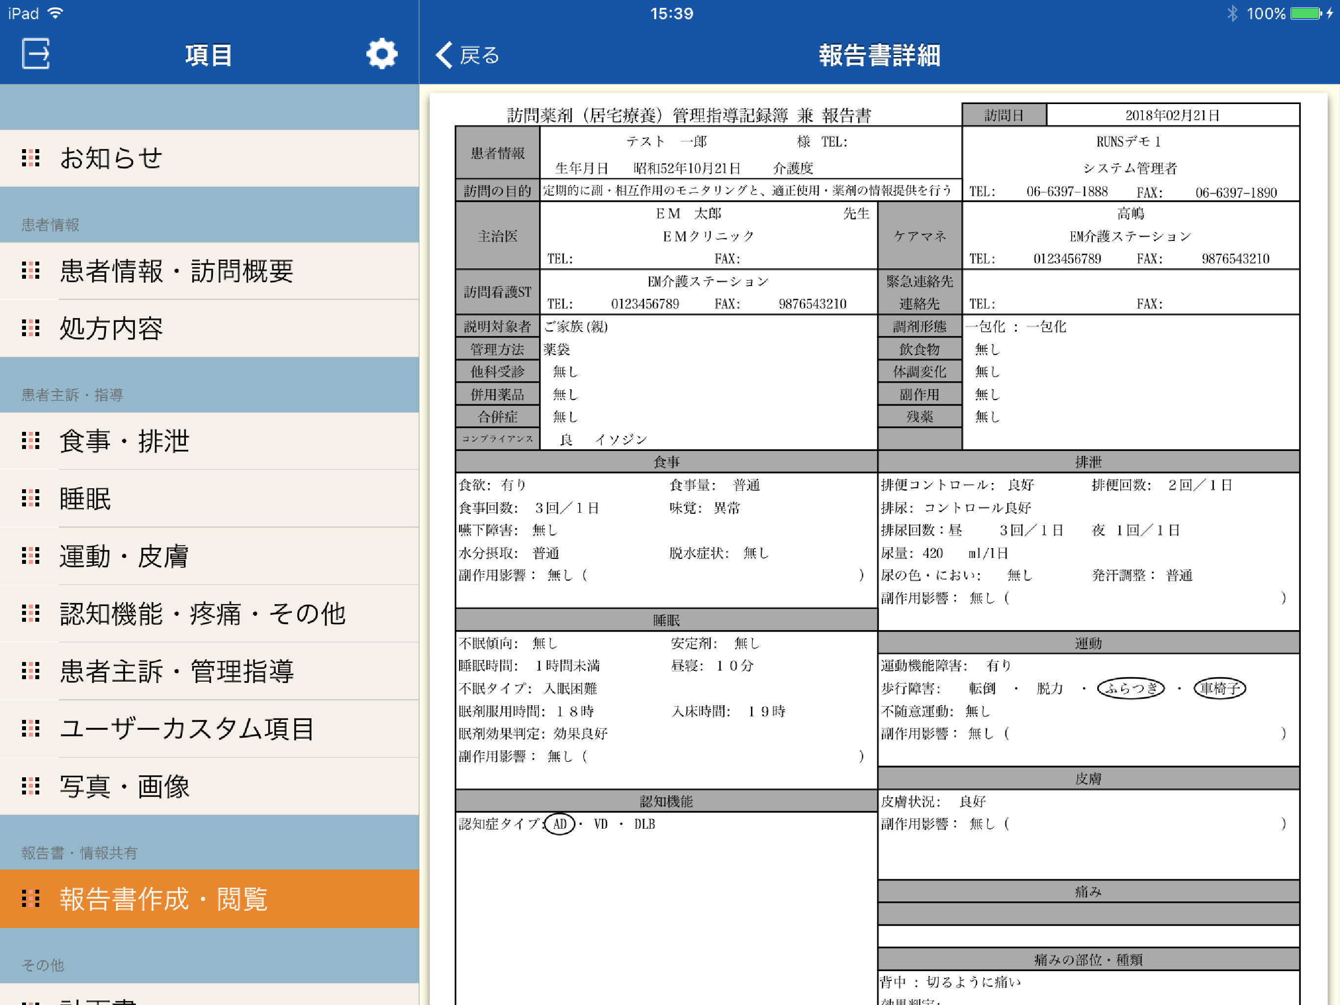Tap the logout icon in sidebar header

(x=36, y=54)
